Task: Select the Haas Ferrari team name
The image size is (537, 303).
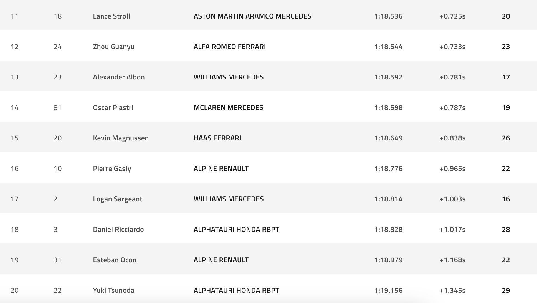Action: (x=217, y=138)
